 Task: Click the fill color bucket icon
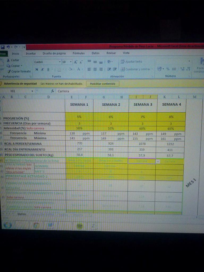[70, 69]
